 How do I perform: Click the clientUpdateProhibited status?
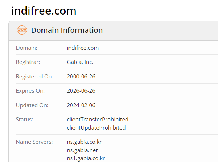tap(96, 128)
